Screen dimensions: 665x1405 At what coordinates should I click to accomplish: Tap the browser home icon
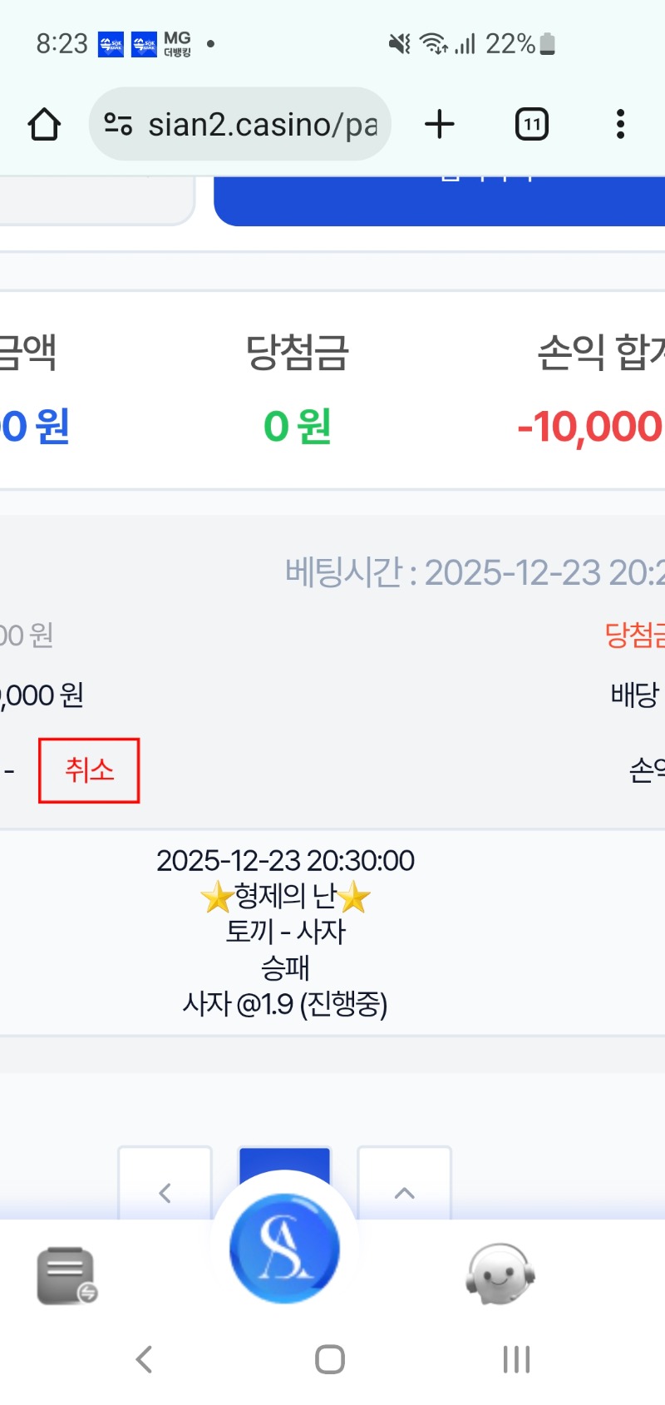point(44,125)
